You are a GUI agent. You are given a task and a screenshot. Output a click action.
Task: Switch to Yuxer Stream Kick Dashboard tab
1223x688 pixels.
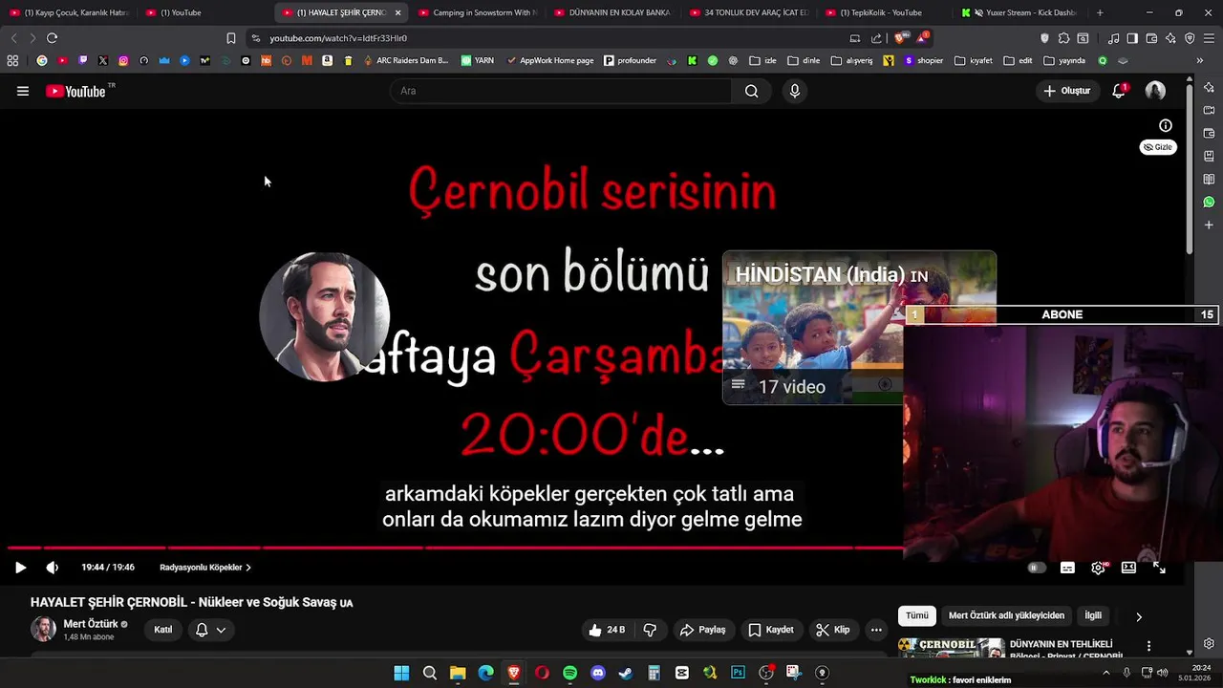[1018, 12]
